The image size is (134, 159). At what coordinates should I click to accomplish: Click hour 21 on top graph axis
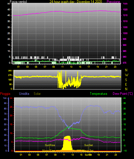tap(106, 67)
